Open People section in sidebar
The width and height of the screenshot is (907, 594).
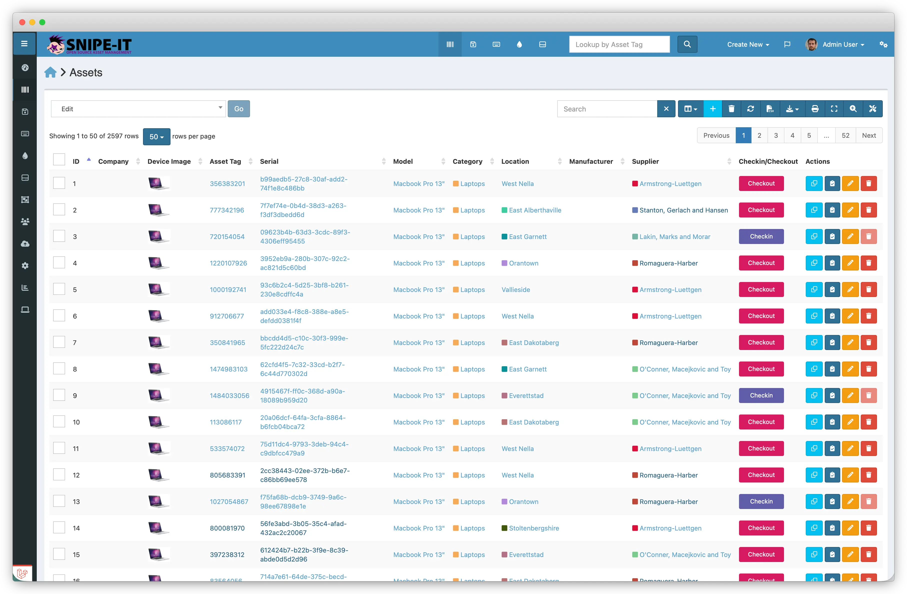[25, 222]
